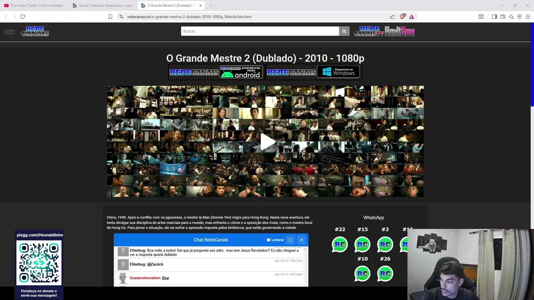534x300 pixels.
Task: Click the WhatsApp heading
Action: point(373,217)
